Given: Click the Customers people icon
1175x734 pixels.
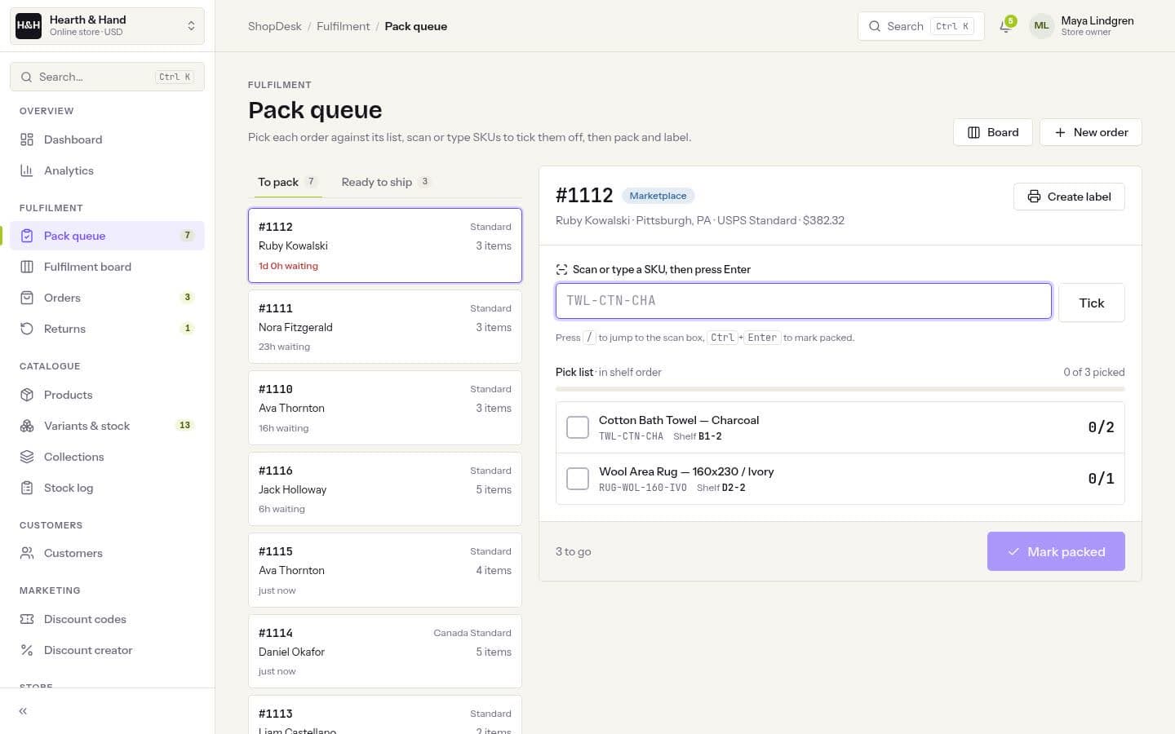Looking at the screenshot, I should coord(27,553).
